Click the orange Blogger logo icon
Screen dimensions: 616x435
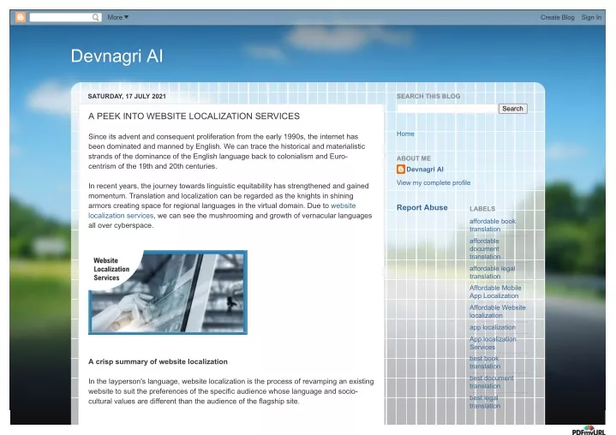[21, 17]
